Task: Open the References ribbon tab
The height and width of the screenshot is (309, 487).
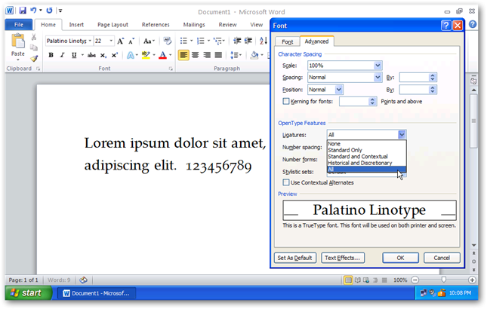Action: tap(156, 24)
